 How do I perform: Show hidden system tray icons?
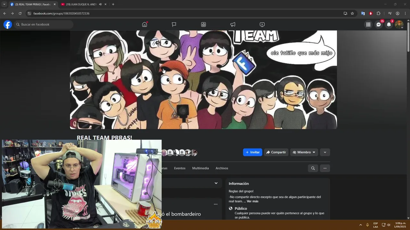tap(361, 225)
